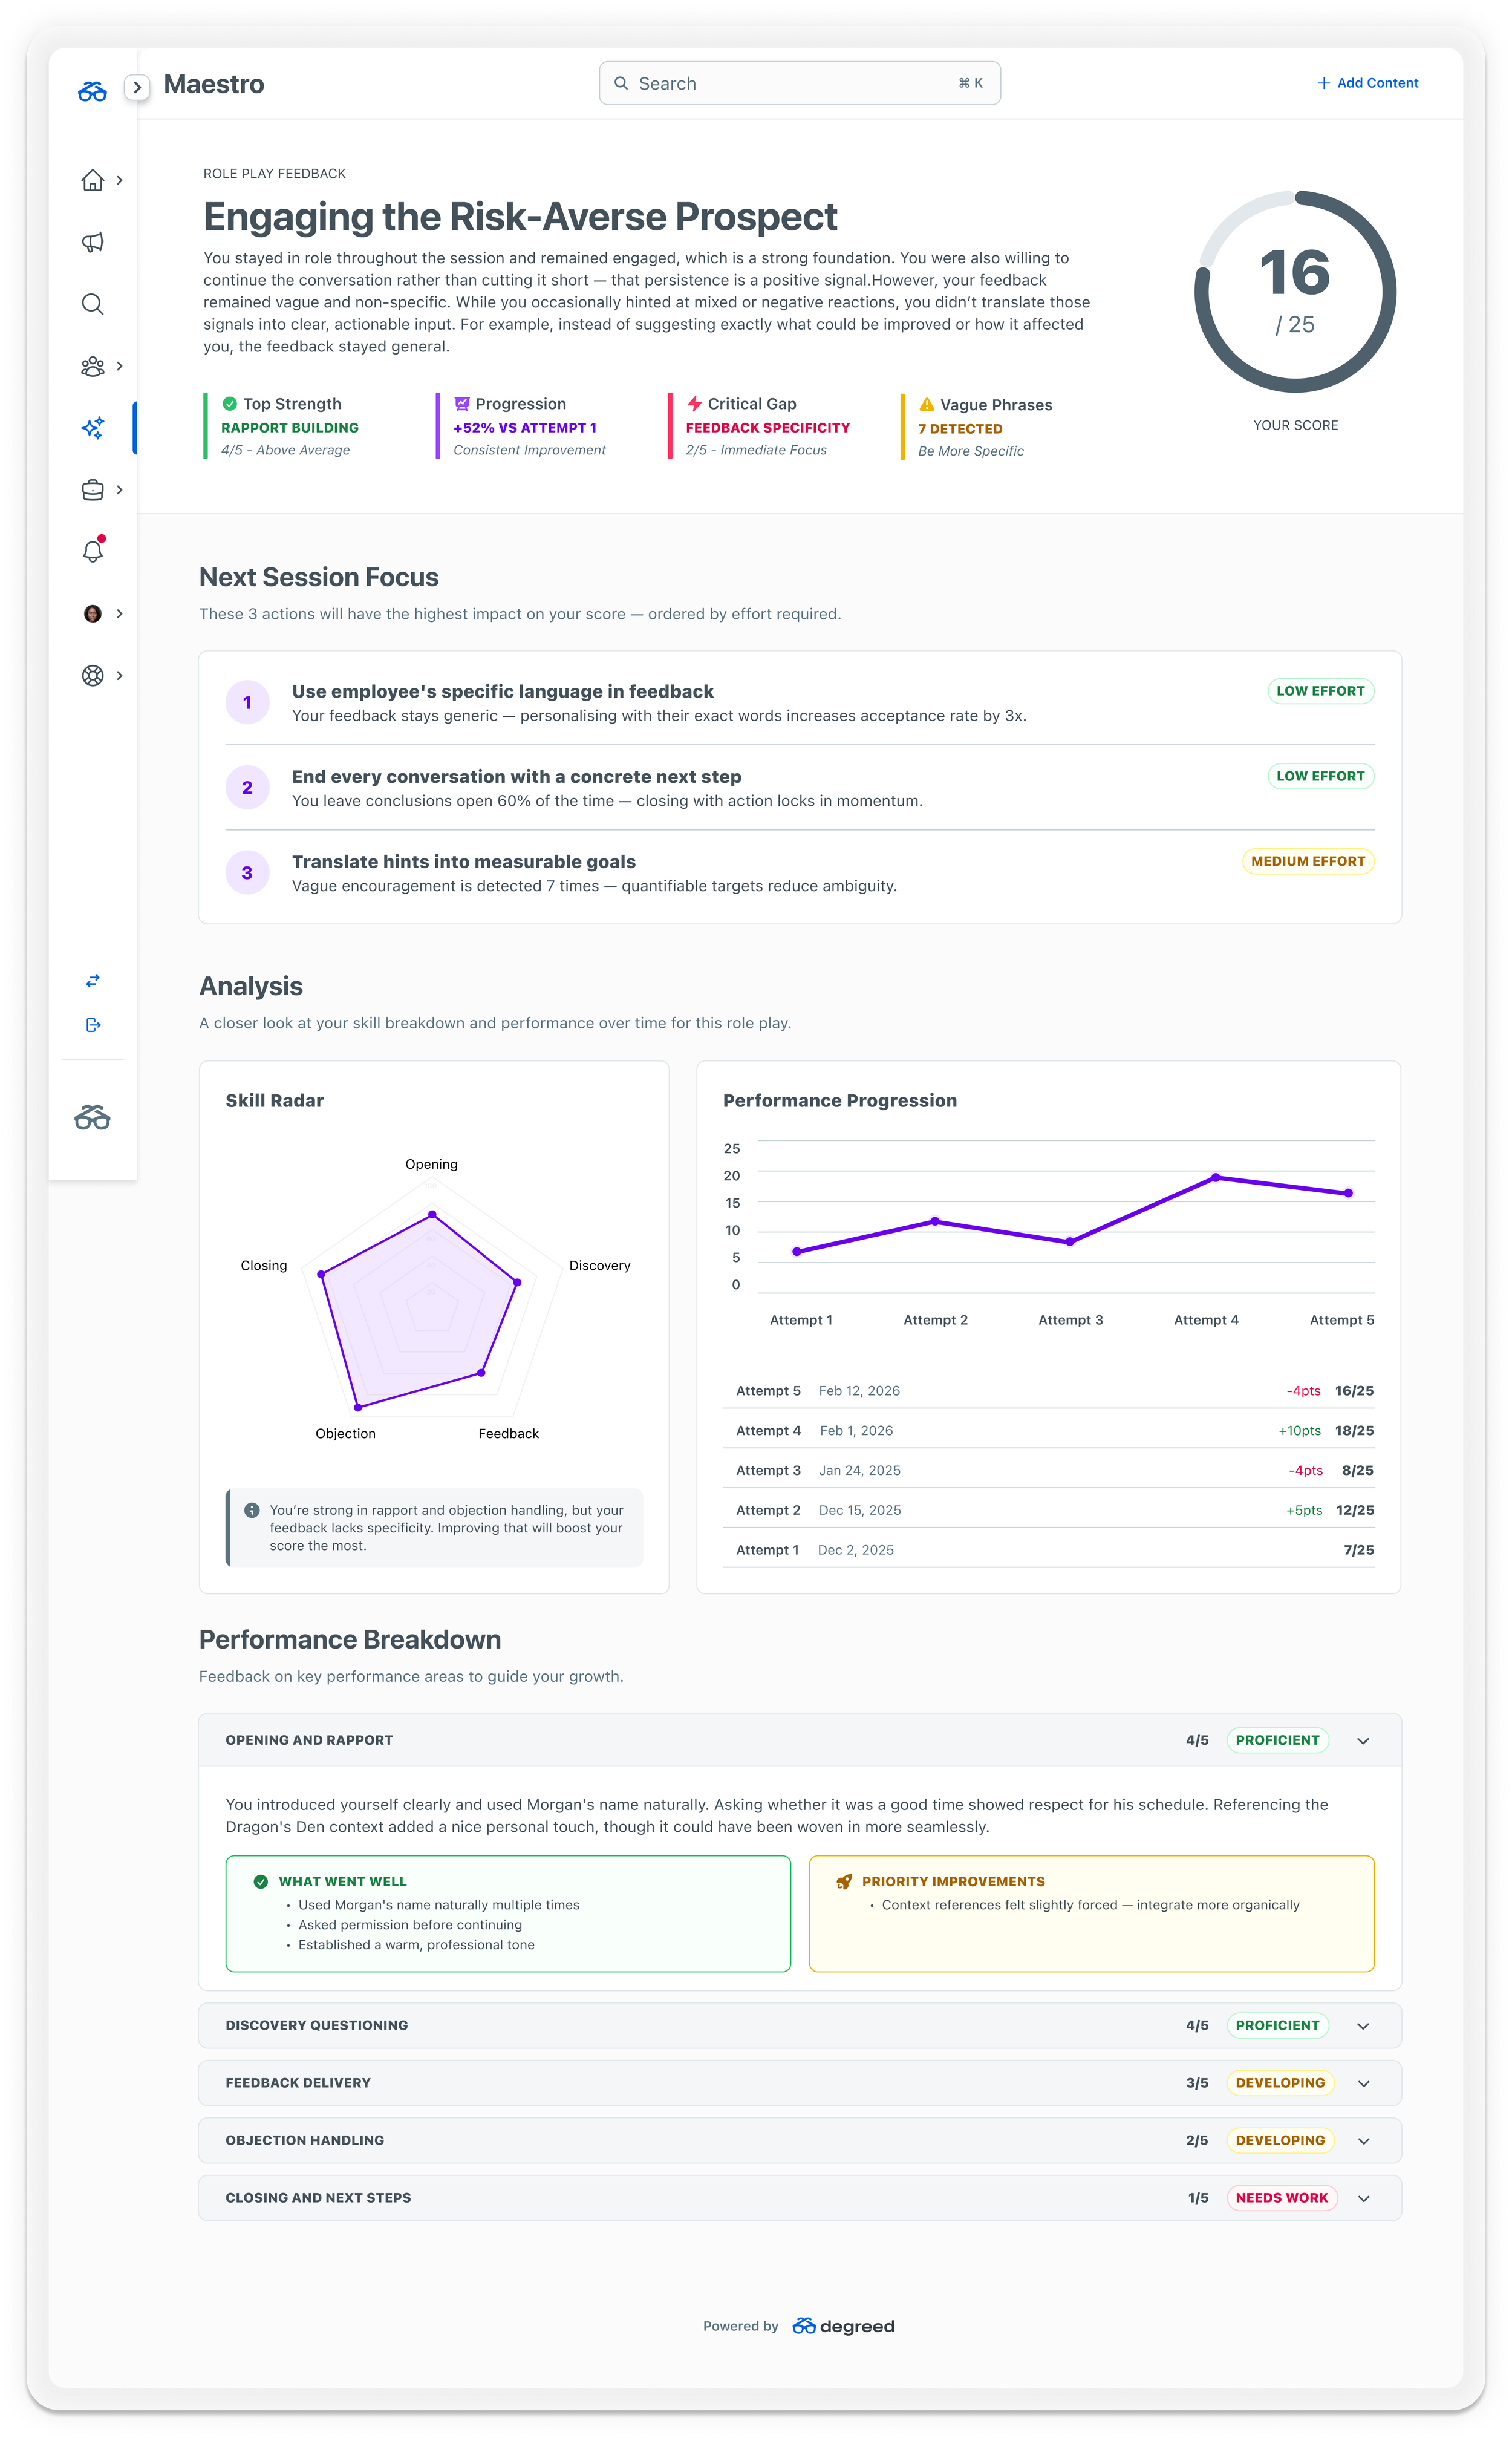
Task: Select the sparkles AI icon
Action: (x=92, y=428)
